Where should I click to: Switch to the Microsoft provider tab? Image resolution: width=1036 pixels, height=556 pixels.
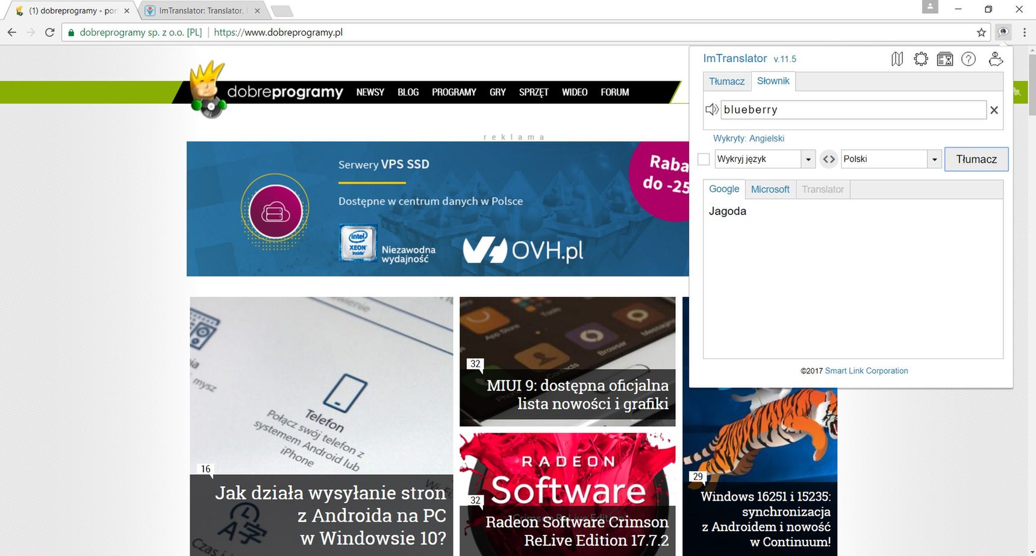tap(770, 189)
